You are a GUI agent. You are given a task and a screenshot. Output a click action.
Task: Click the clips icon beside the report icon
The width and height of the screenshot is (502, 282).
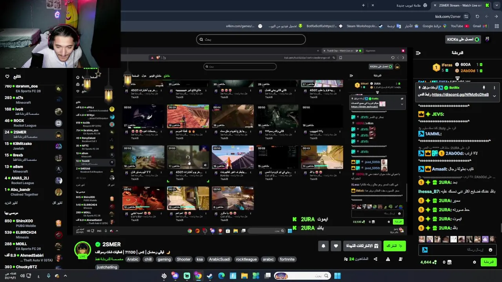[400, 259]
